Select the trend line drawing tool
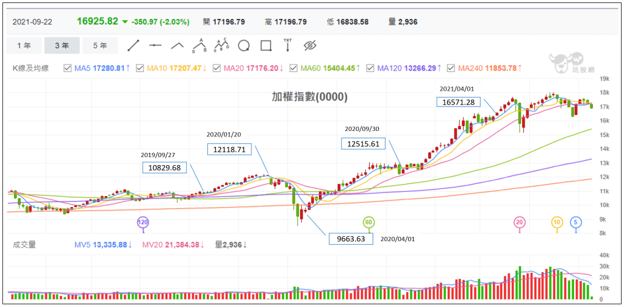Viewport: 624px width, 307px height. (x=134, y=46)
